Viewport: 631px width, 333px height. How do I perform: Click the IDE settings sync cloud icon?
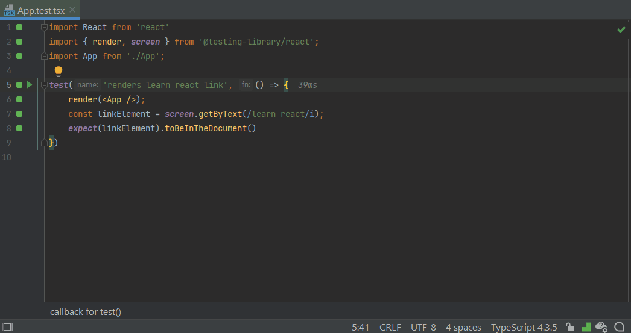click(x=601, y=327)
